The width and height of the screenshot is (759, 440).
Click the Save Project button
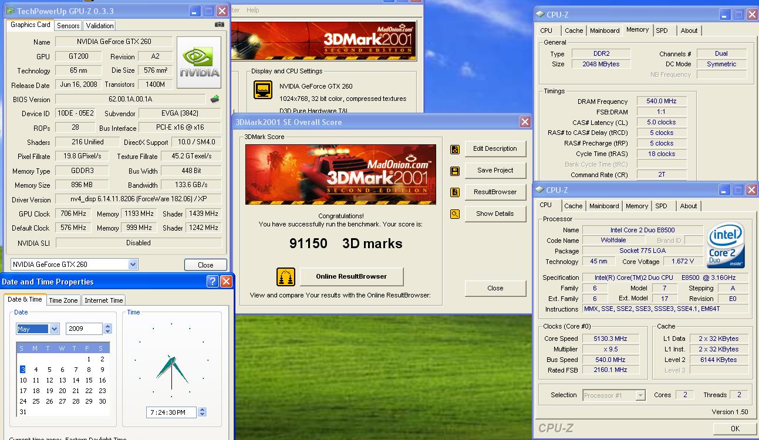click(495, 171)
